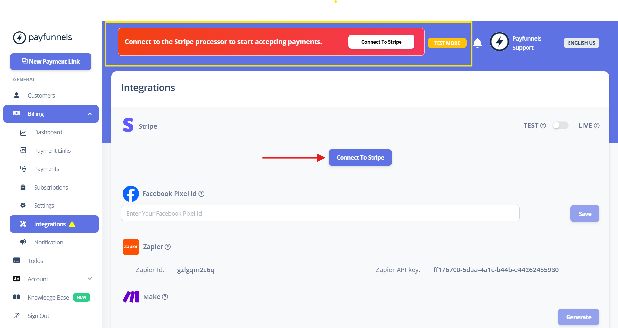Click the Todos list icon
The width and height of the screenshot is (618, 328).
pyautogui.click(x=16, y=260)
